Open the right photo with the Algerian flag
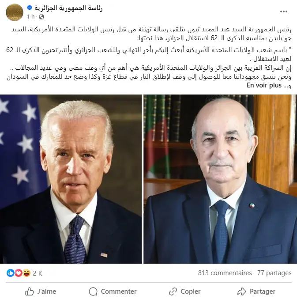Screen dimensions: 297x299 click(x=220, y=179)
